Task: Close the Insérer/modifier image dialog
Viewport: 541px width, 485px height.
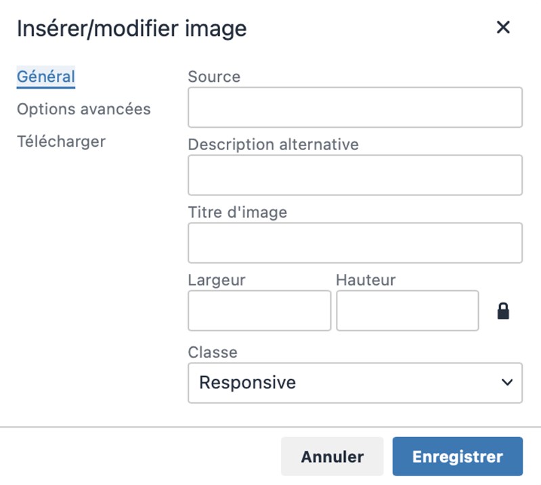Action: [503, 27]
